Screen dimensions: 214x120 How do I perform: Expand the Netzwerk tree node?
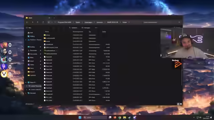point(26,93)
